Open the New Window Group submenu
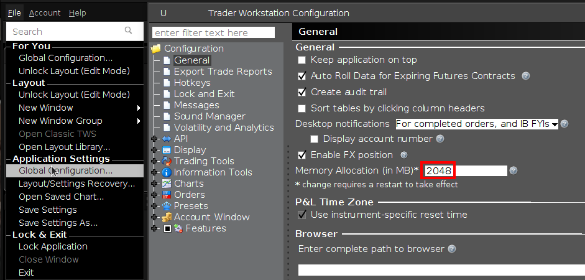This screenshot has width=585, height=280. click(x=75, y=121)
